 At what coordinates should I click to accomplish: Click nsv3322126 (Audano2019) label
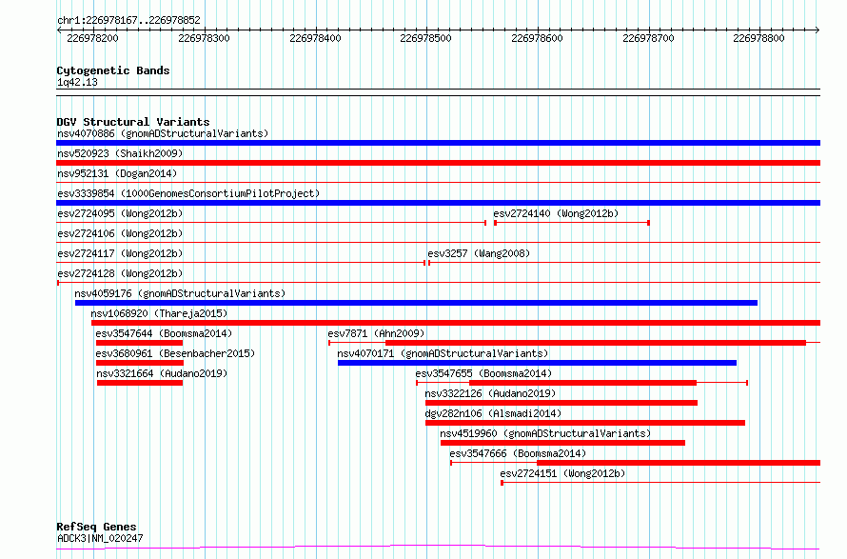(x=490, y=393)
